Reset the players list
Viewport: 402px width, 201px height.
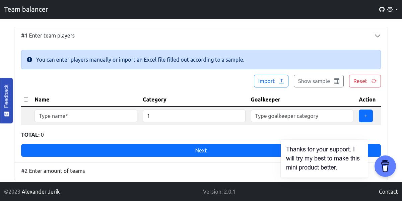365,81
